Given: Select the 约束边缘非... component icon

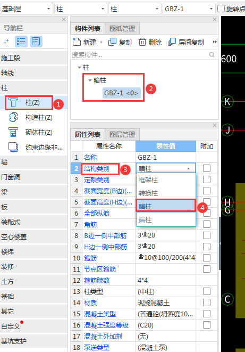Looking at the screenshot, I should coord(13,147).
